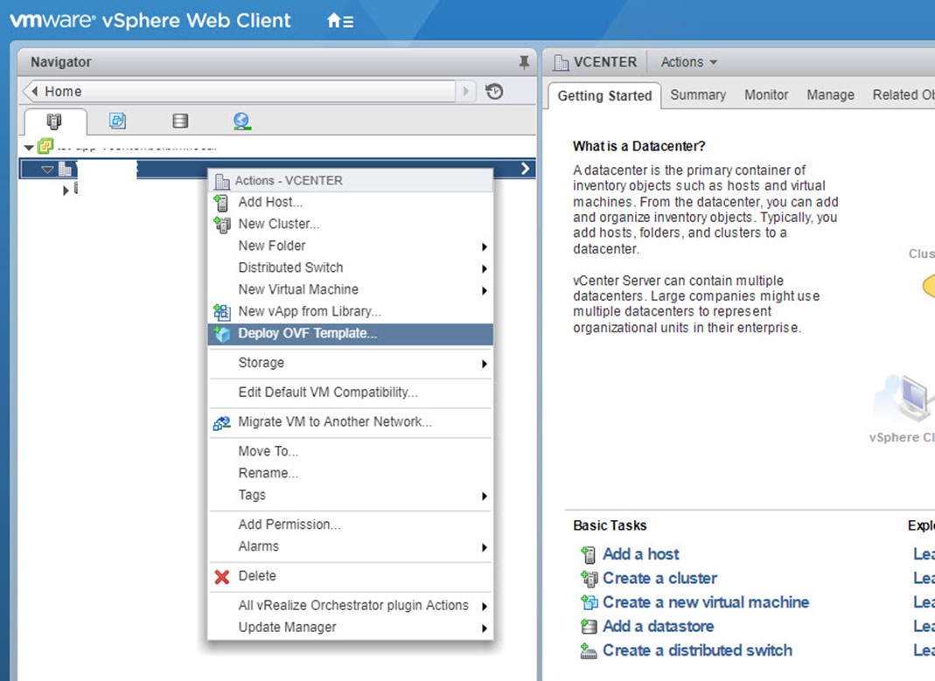Expand the Alarms submenu
Screen dimensions: 935x681
tap(485, 547)
